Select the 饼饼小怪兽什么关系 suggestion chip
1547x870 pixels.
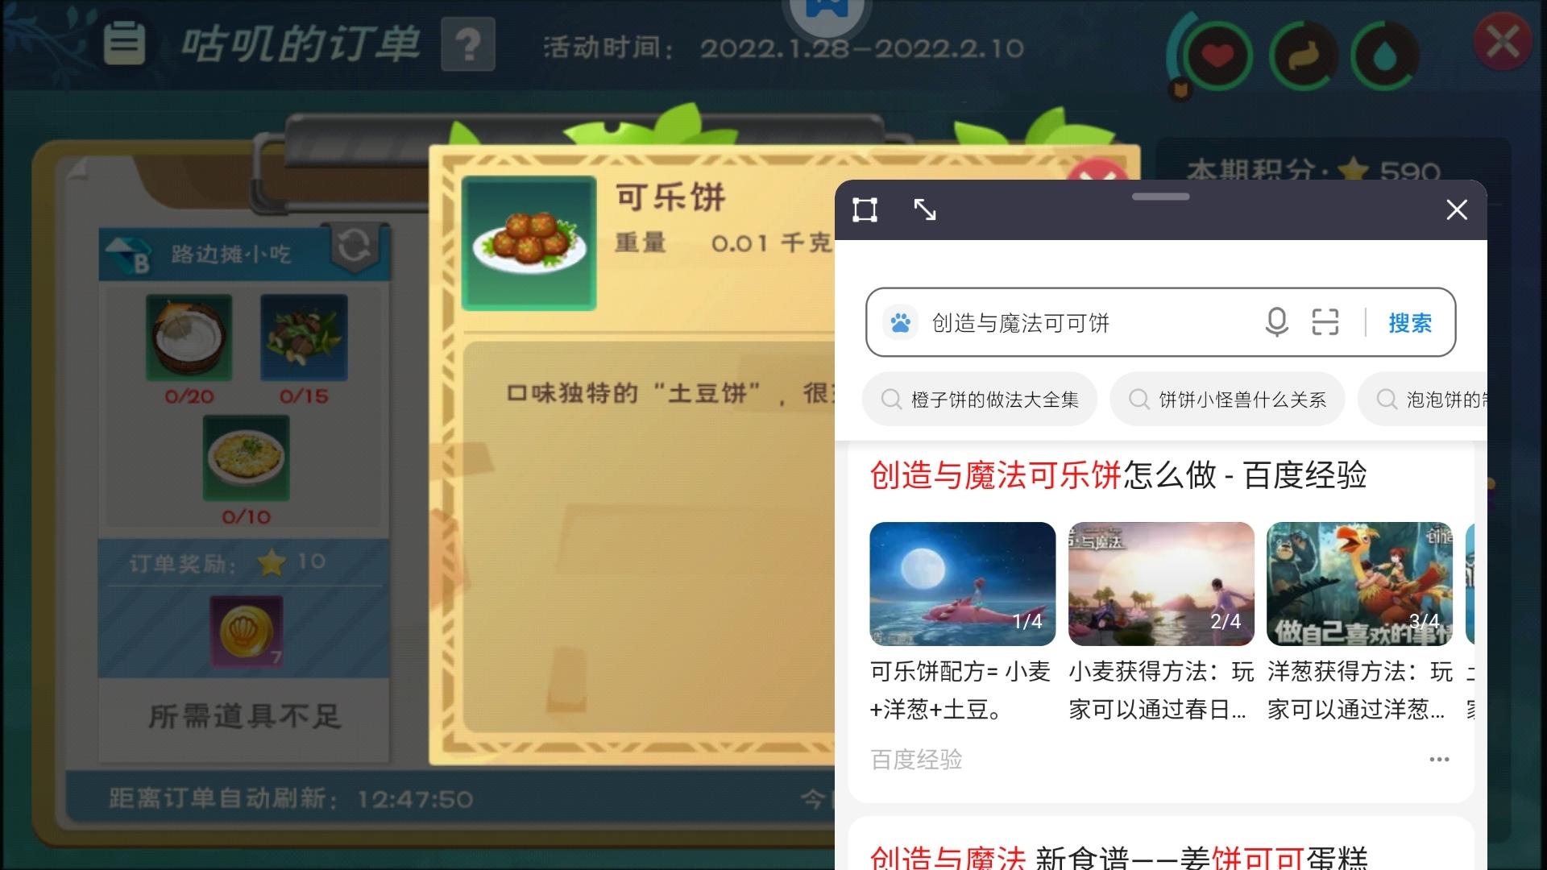[x=1227, y=400]
